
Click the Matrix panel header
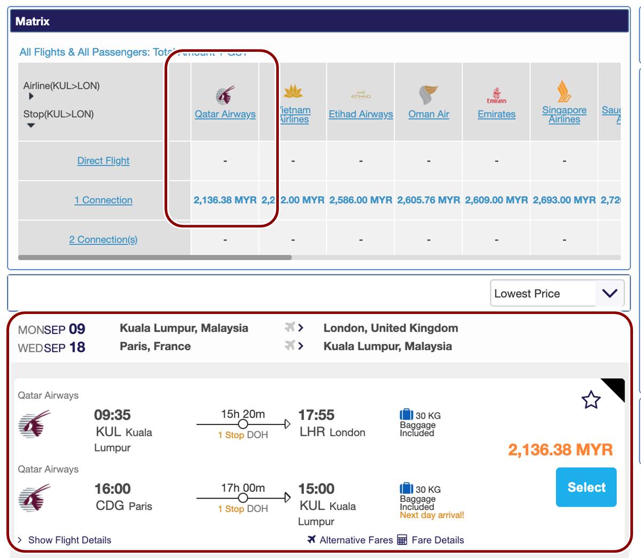pyautogui.click(x=319, y=21)
